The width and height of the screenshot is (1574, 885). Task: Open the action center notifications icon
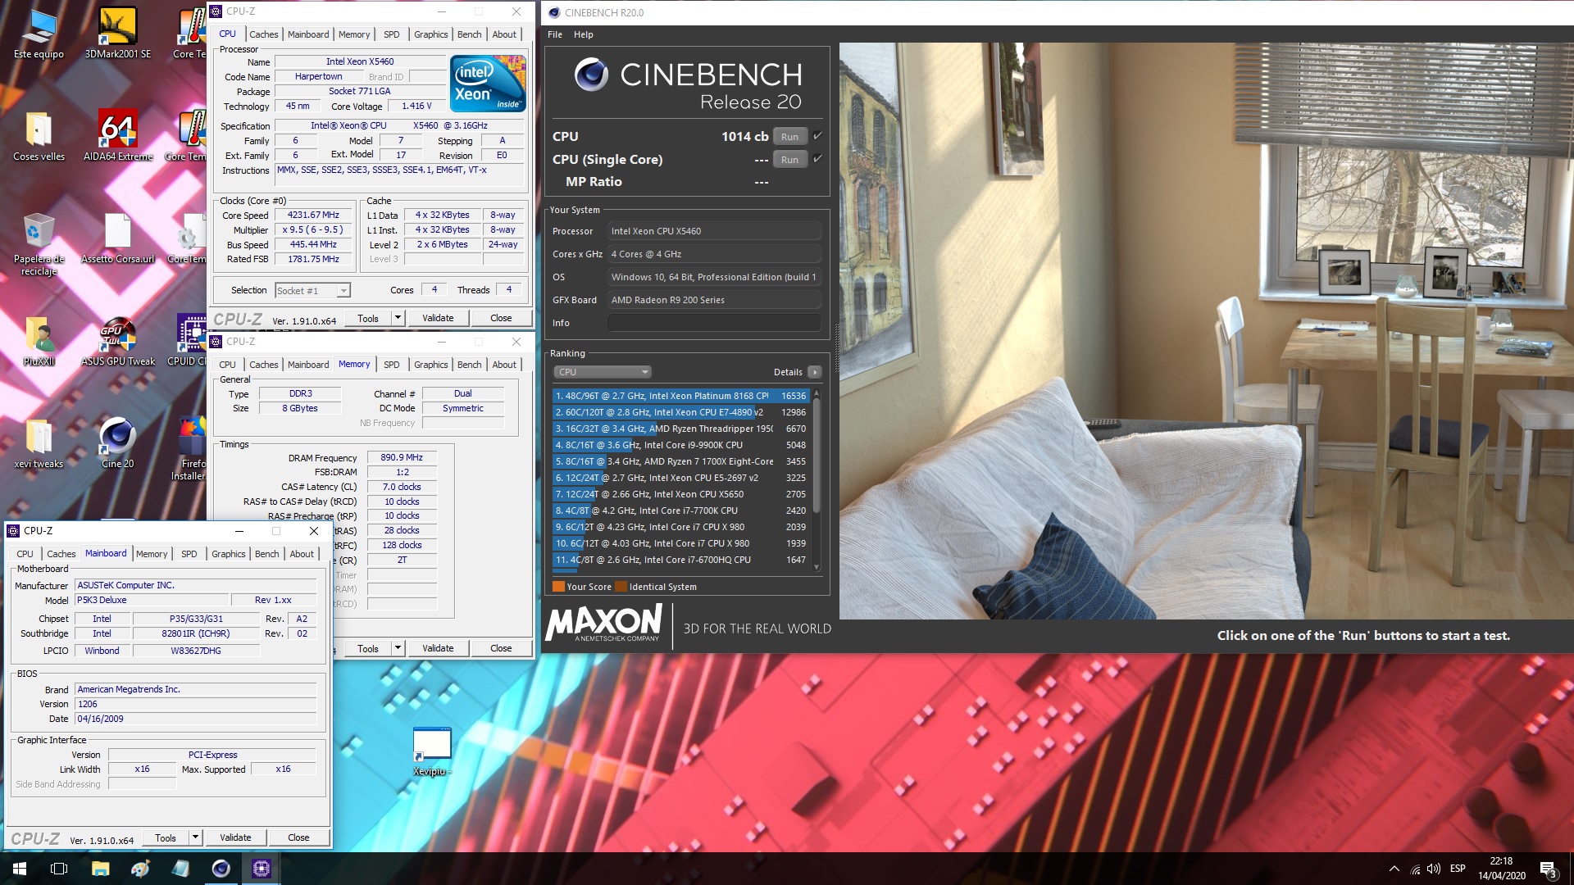pyautogui.click(x=1548, y=869)
